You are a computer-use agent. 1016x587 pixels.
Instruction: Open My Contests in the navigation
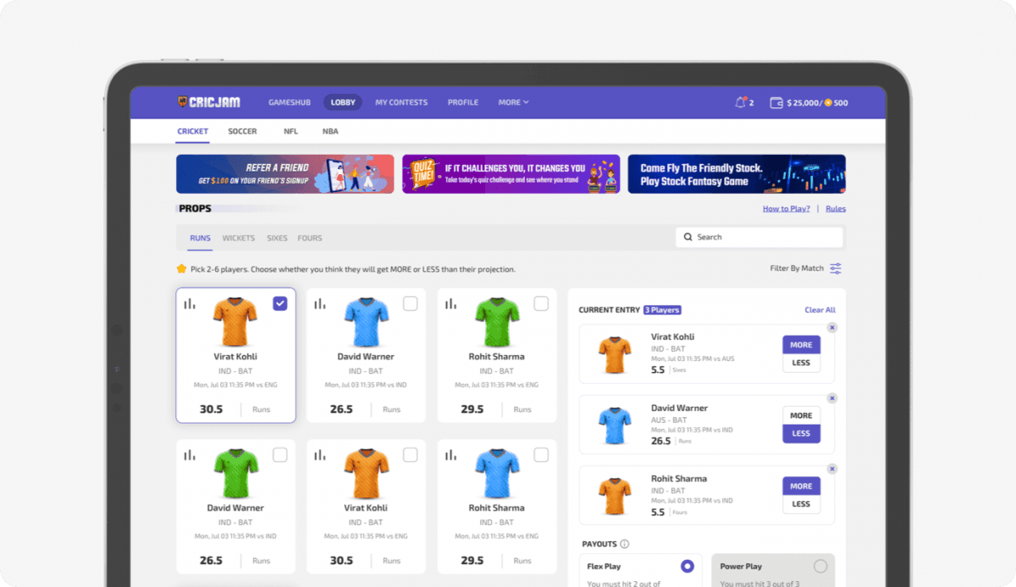[x=401, y=102]
